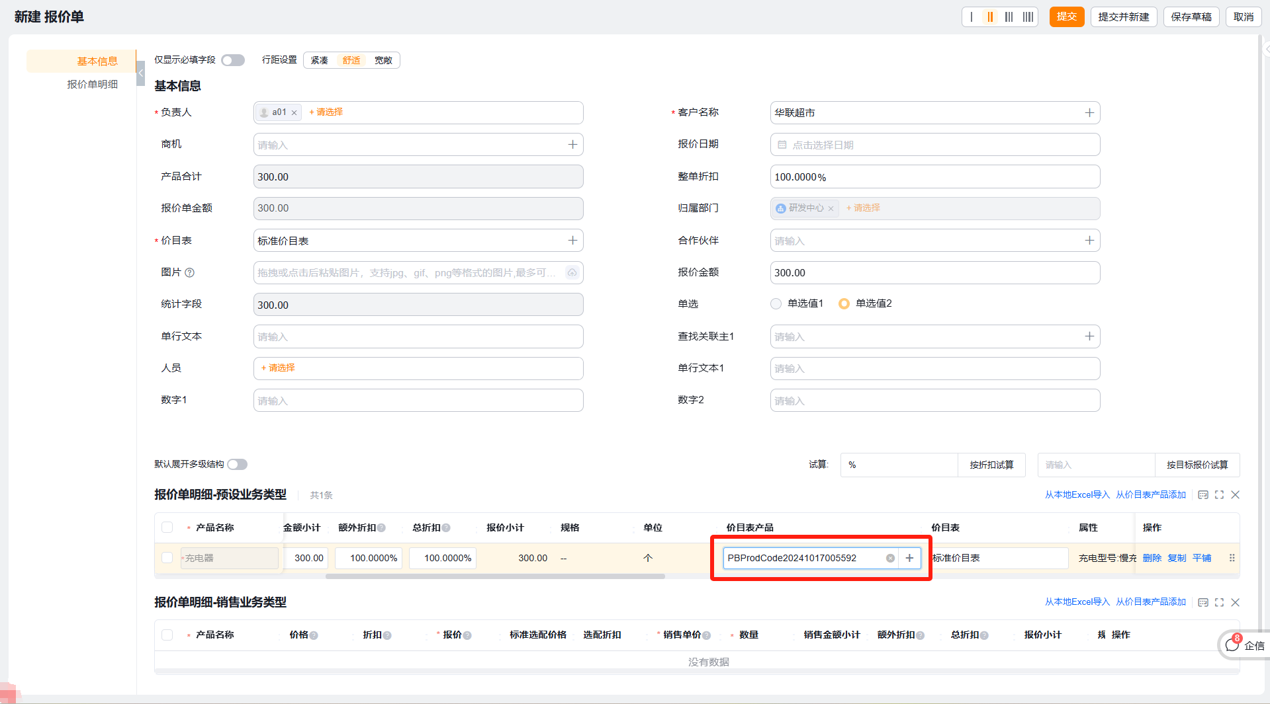Click help icon beside 额外折扣 in 预设 table

coord(381,528)
